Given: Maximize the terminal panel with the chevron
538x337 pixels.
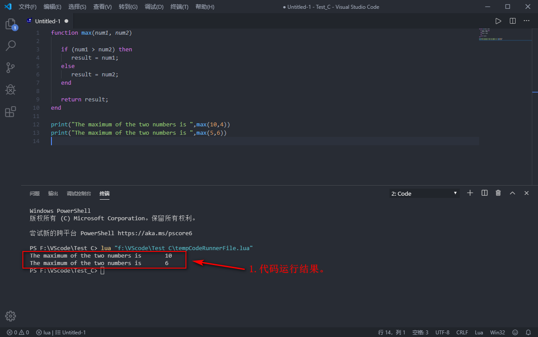Looking at the screenshot, I should [512, 193].
